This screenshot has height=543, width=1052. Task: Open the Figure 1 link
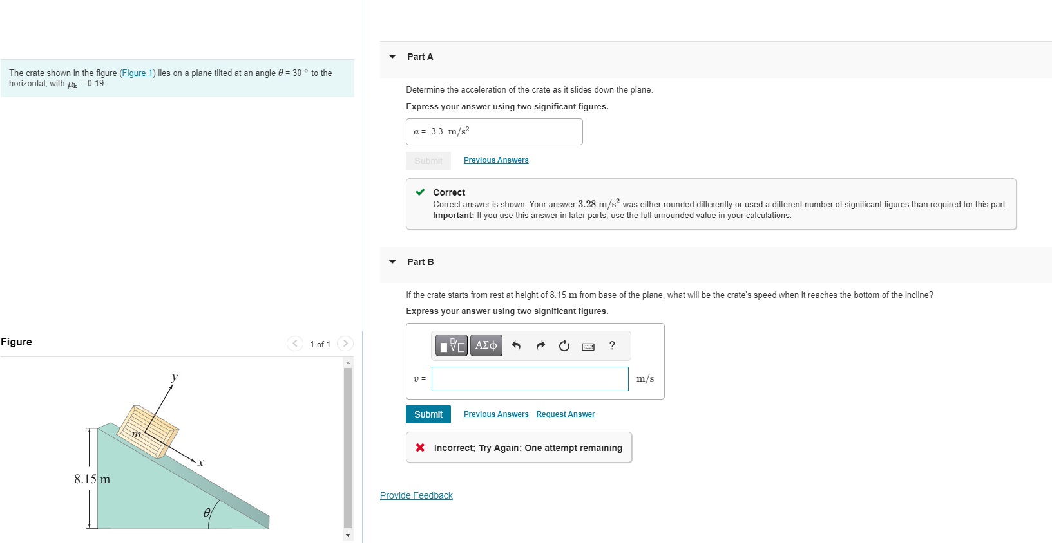(x=138, y=73)
